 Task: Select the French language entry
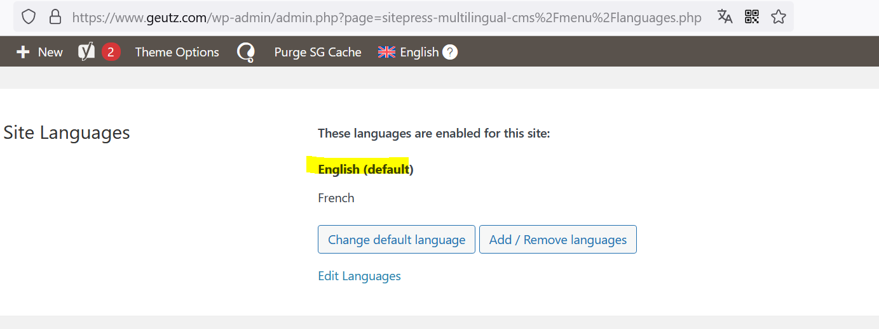pos(336,198)
